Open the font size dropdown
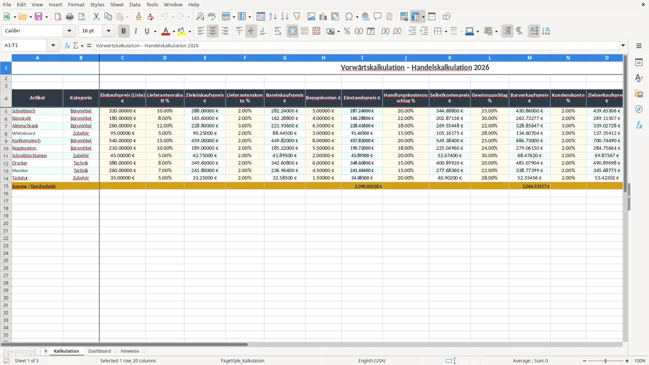The height and width of the screenshot is (365, 649). tap(109, 31)
